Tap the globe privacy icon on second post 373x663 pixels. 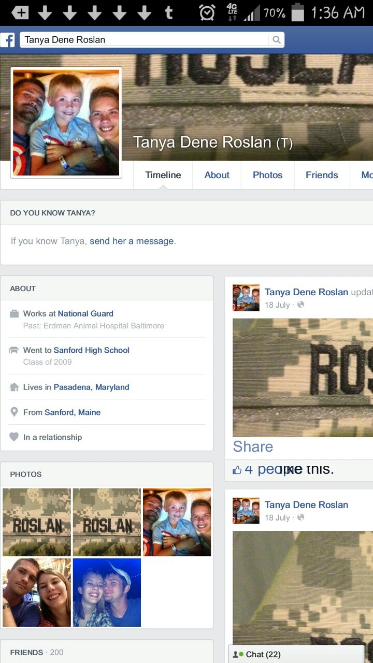(300, 517)
